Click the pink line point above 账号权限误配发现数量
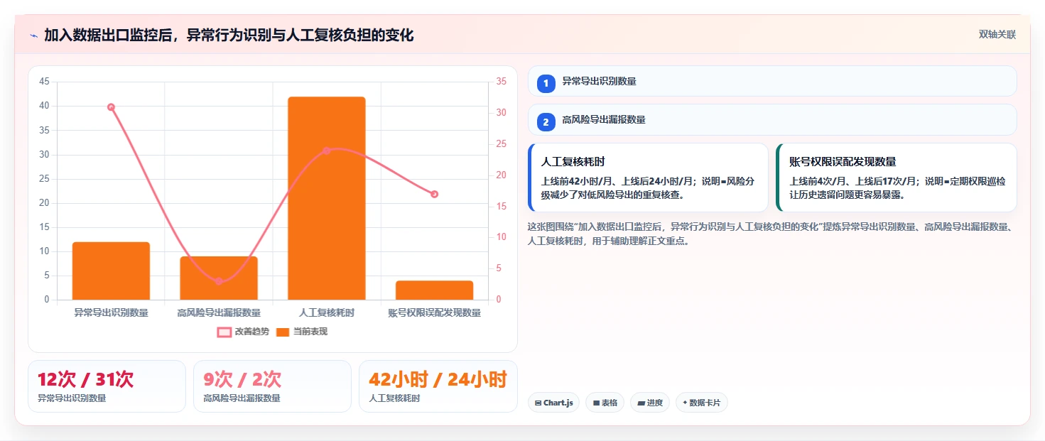 [x=435, y=194]
